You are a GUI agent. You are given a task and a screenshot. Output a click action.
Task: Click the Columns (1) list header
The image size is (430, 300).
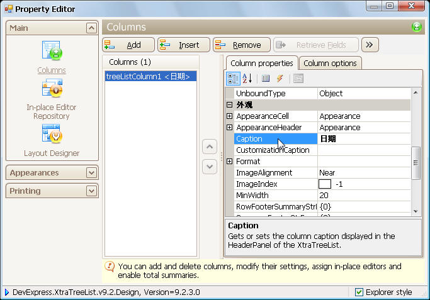[x=151, y=62]
